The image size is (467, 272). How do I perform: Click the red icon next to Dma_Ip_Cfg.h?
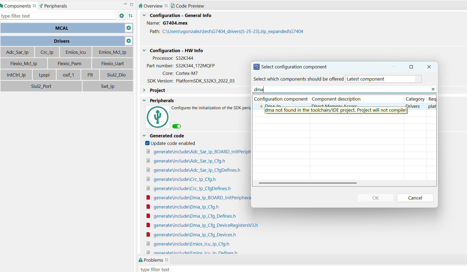(x=148, y=207)
